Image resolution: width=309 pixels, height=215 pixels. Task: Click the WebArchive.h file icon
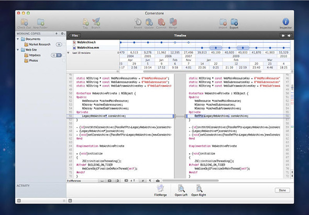[74, 42]
